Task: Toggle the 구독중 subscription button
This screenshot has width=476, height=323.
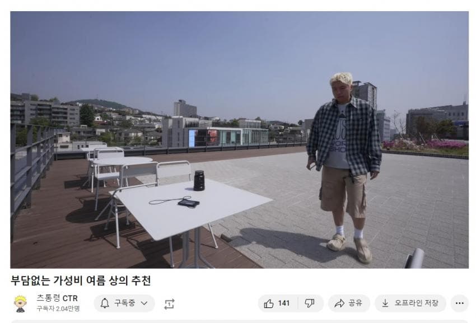Action: tap(124, 303)
